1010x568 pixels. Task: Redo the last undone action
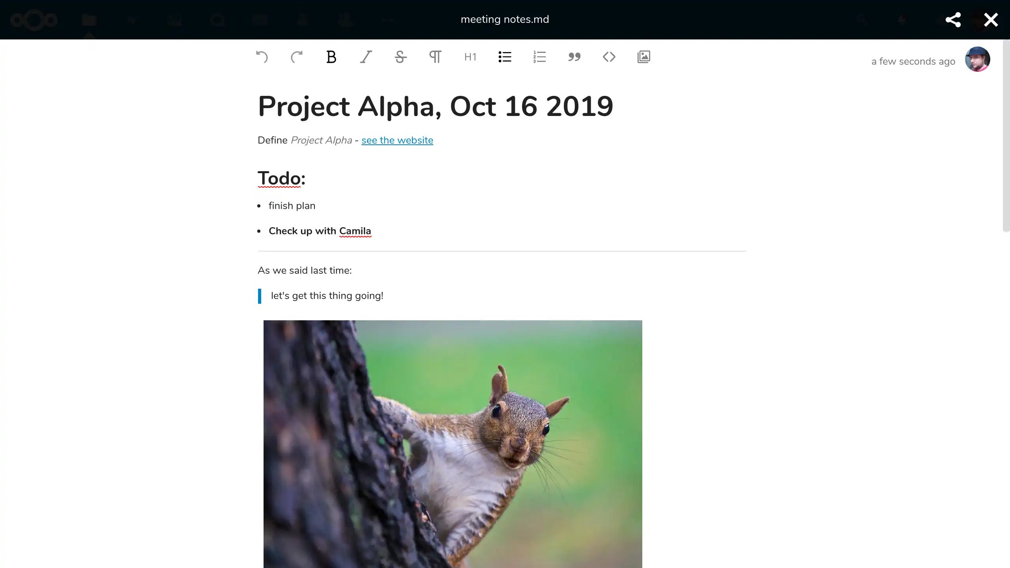point(296,57)
